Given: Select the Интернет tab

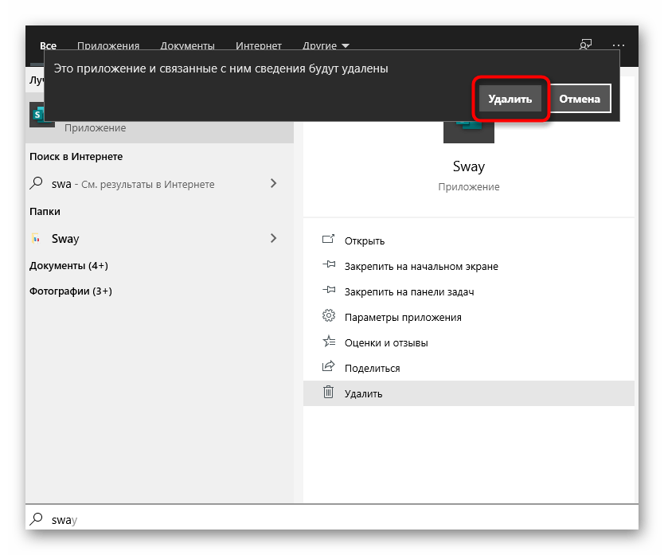Looking at the screenshot, I should (259, 46).
